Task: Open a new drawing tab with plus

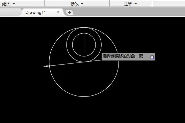Action: 70,12
